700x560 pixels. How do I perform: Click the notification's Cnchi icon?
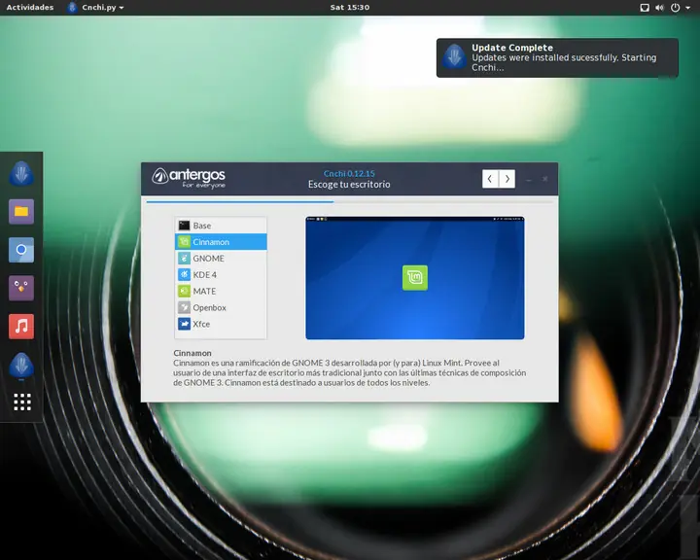(454, 56)
